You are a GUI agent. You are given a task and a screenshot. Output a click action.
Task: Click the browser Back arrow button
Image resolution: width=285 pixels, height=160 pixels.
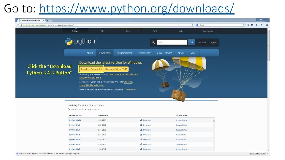coord(18,25)
